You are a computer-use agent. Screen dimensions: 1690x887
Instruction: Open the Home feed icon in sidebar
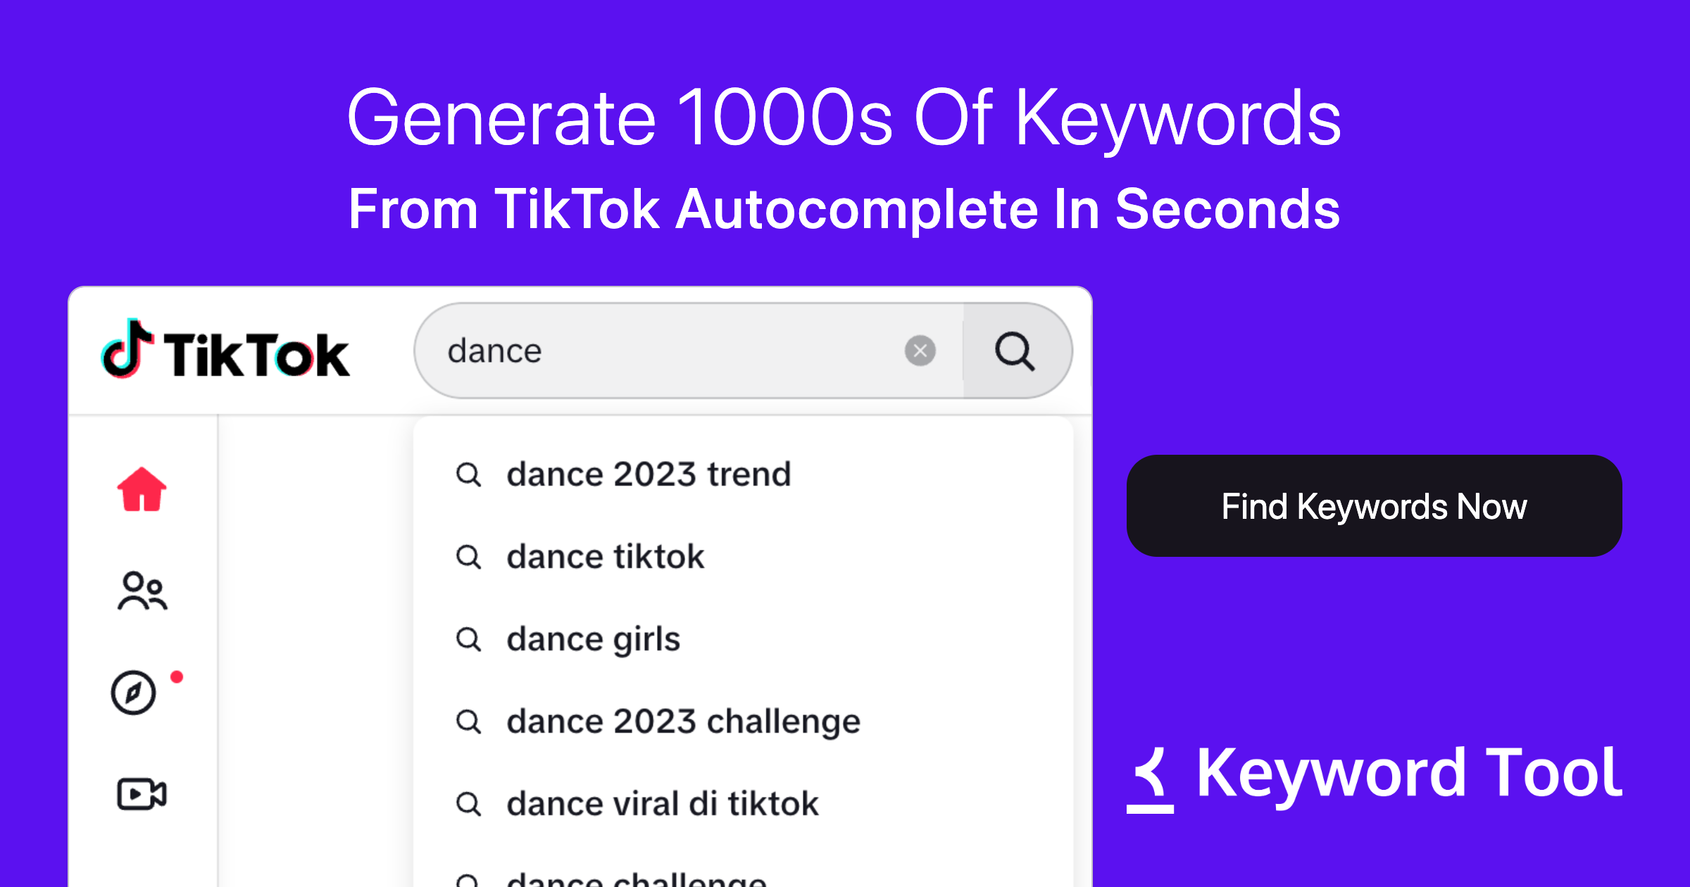tap(142, 489)
